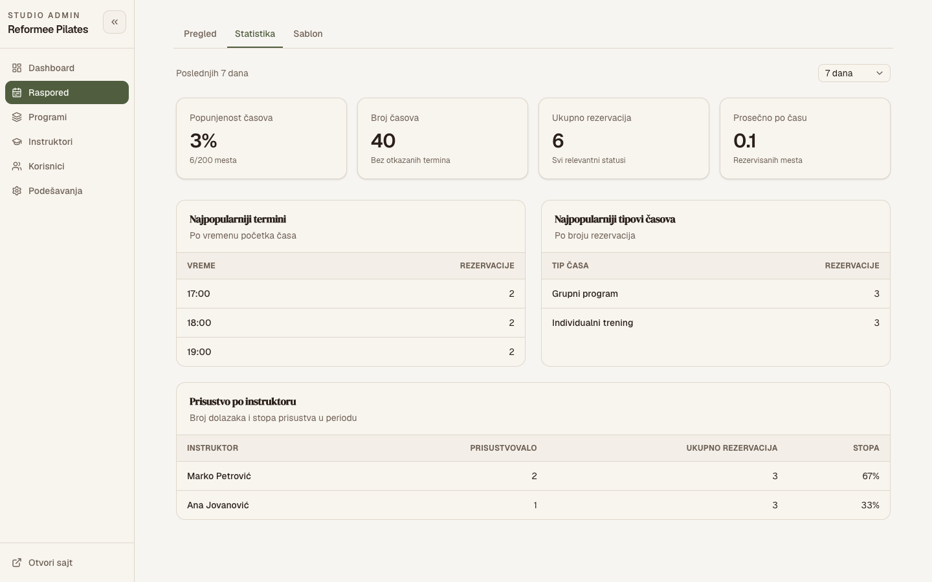Image resolution: width=932 pixels, height=582 pixels.
Task: Click the Rezervisanih mesta caption
Action: pos(768,160)
